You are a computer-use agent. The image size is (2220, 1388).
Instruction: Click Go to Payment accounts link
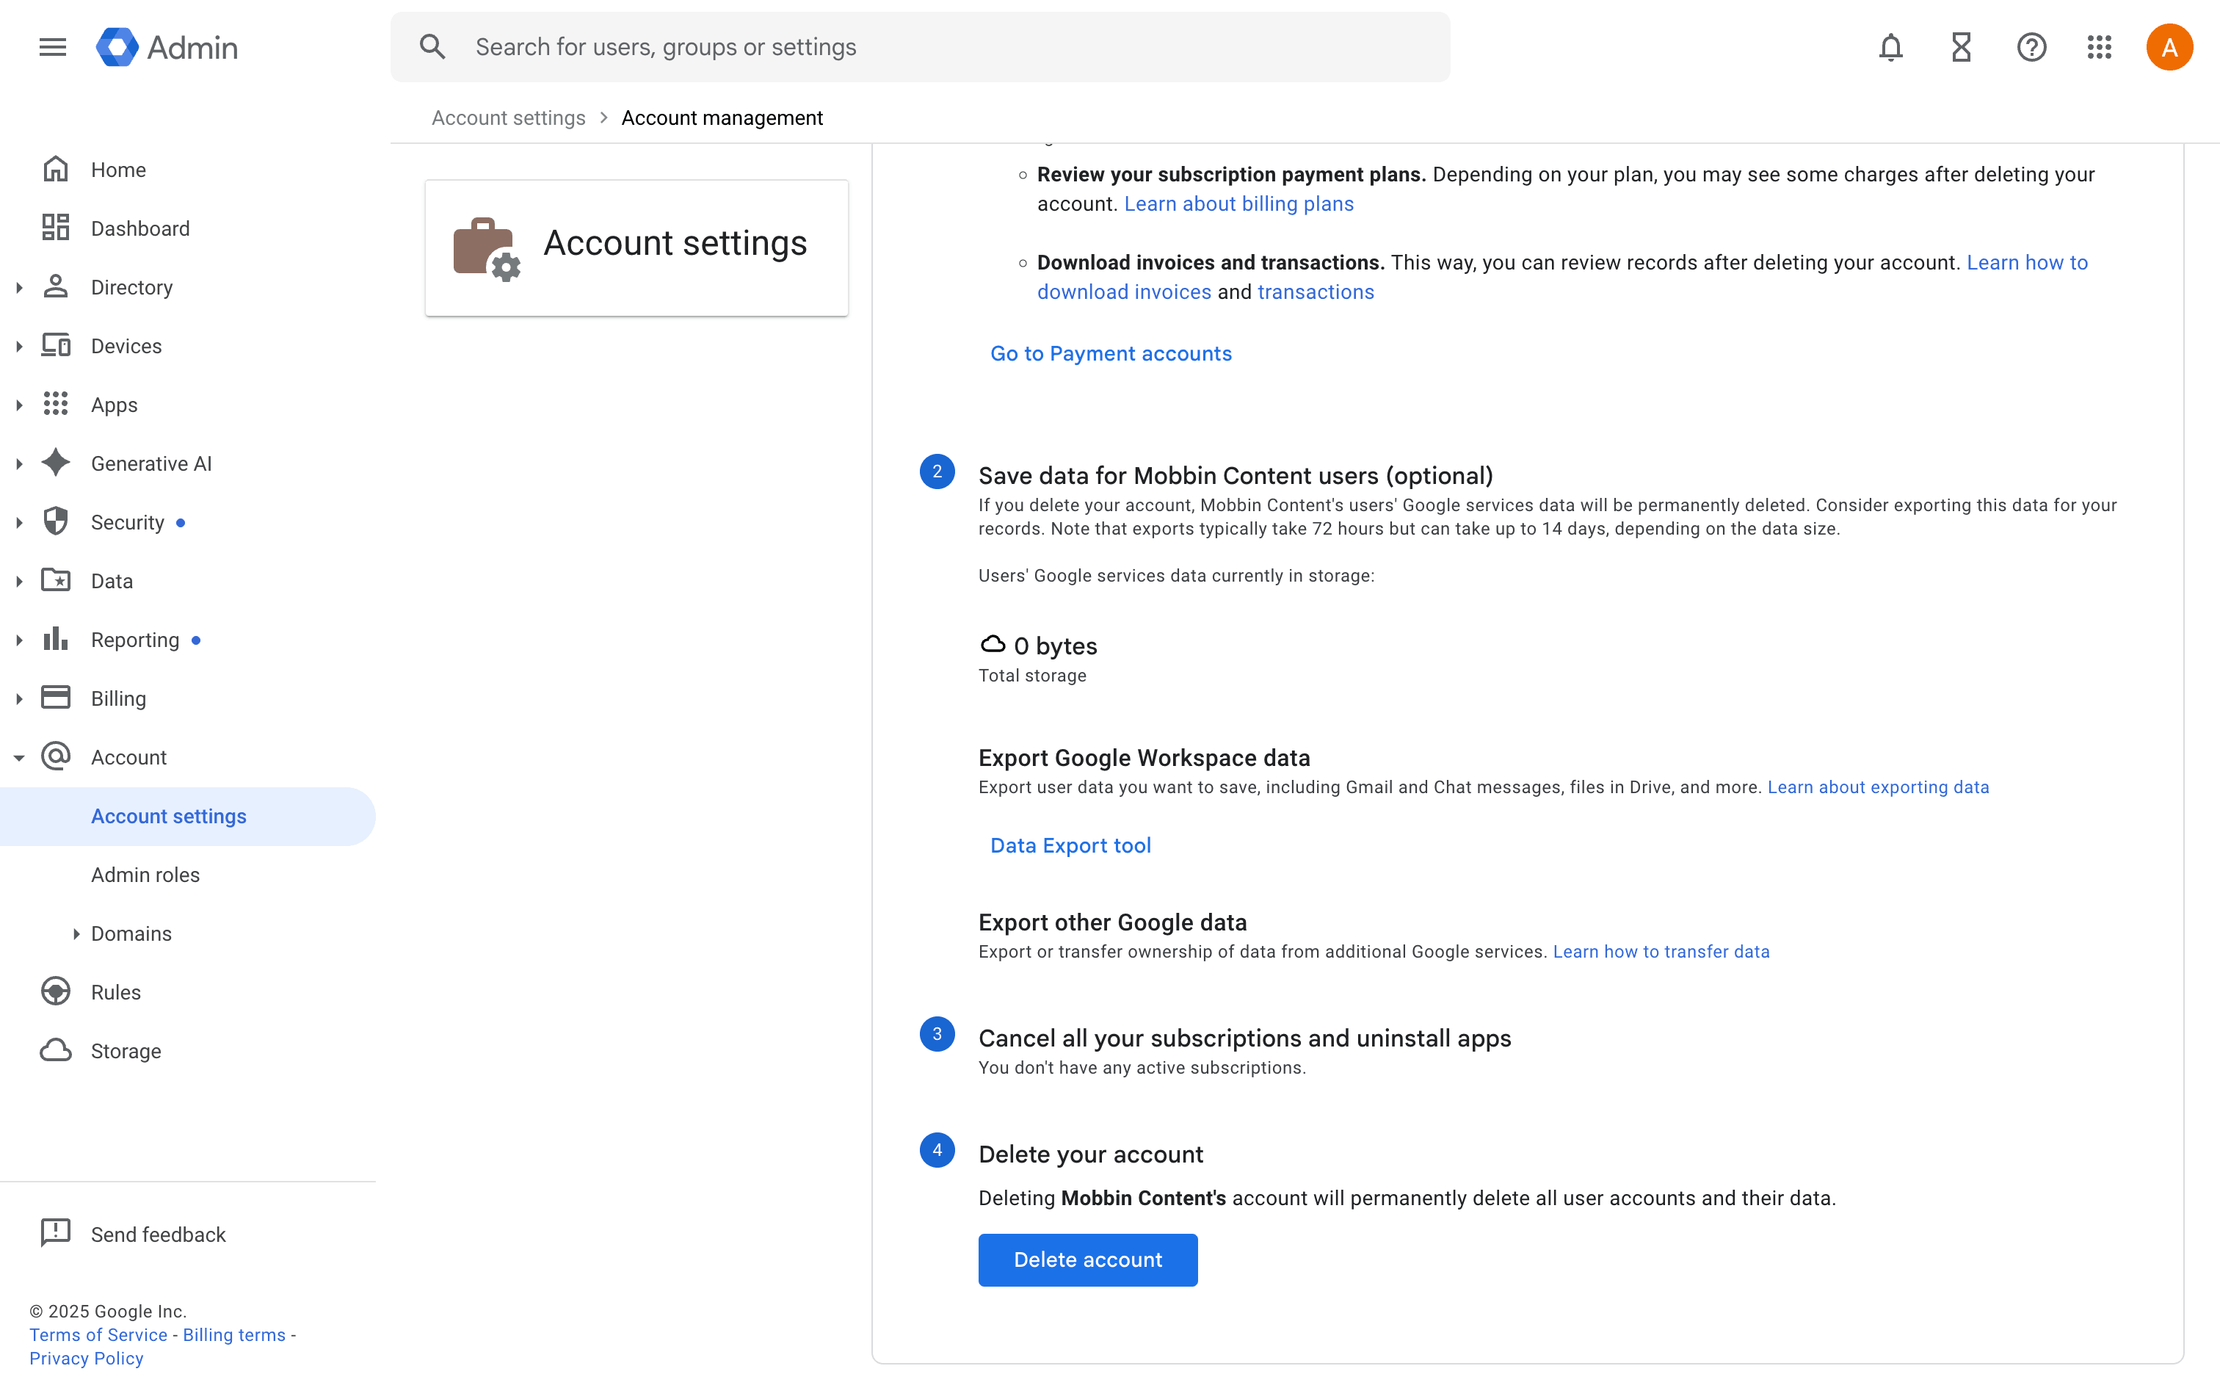coord(1110,353)
